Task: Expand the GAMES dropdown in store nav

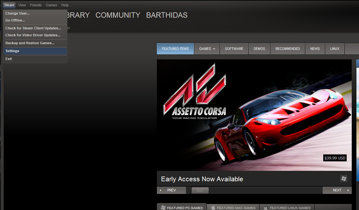Action: click(x=207, y=49)
